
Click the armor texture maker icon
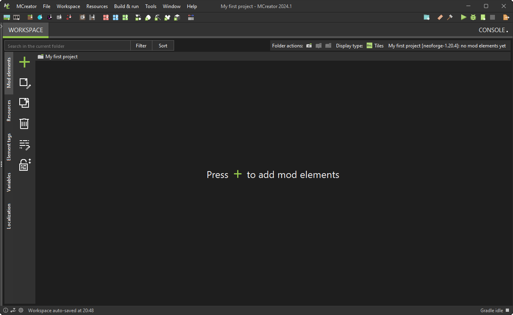167,17
